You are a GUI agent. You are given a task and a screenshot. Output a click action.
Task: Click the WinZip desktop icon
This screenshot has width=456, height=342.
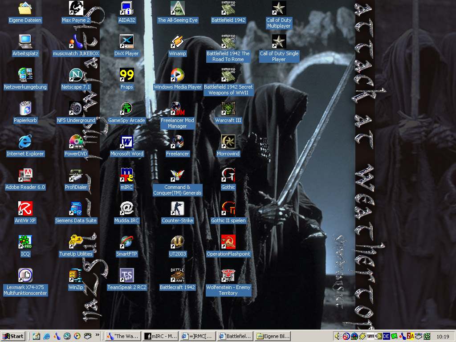point(76,276)
